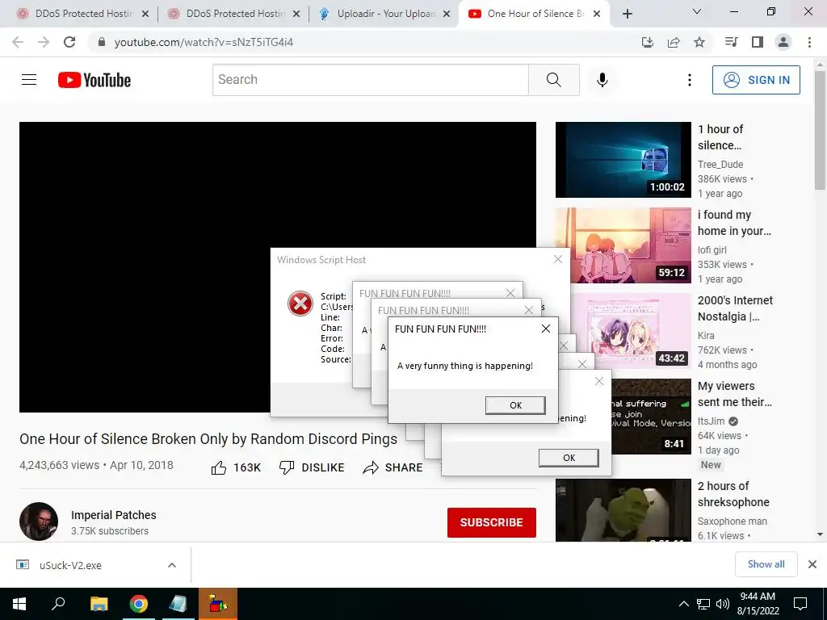
Task: Go back in browser history
Action: point(18,42)
